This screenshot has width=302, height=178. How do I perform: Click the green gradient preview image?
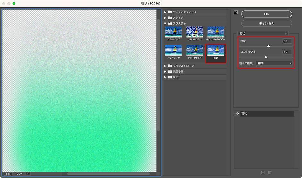tap(79, 90)
